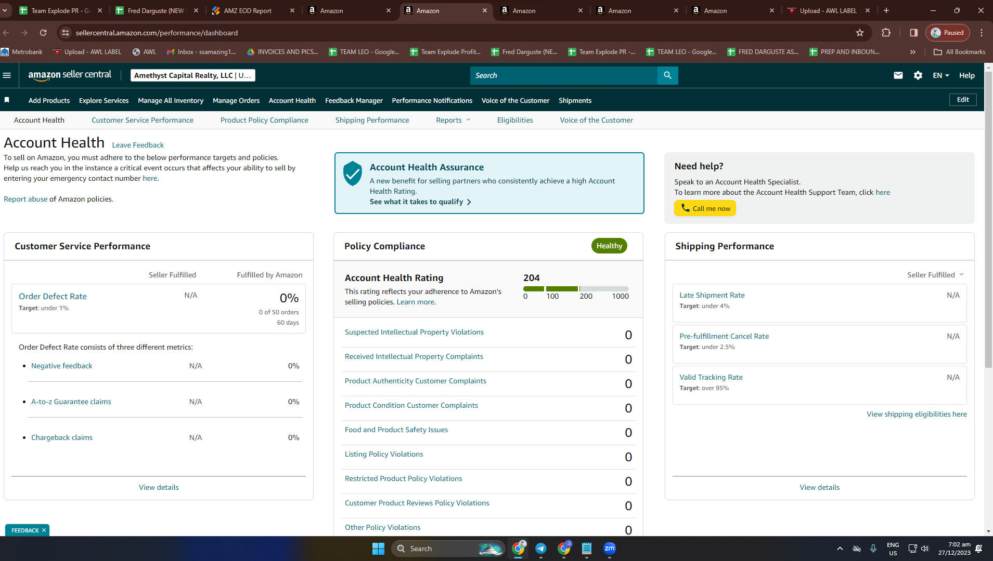The width and height of the screenshot is (993, 561).
Task: Click the Healthy status badge
Action: point(609,246)
